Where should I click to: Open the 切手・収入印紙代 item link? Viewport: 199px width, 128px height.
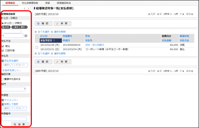point(95,45)
